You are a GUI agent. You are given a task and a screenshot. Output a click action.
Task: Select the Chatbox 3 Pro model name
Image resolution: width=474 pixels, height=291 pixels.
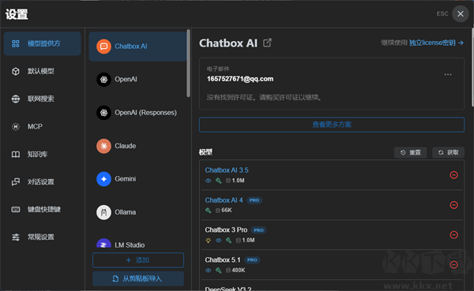[x=226, y=230]
